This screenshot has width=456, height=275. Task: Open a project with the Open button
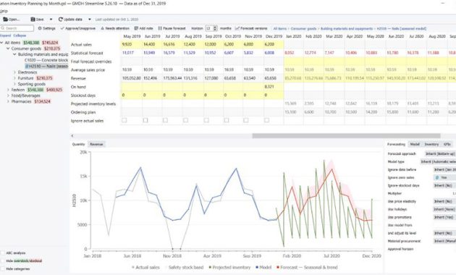pyautogui.click(x=12, y=20)
